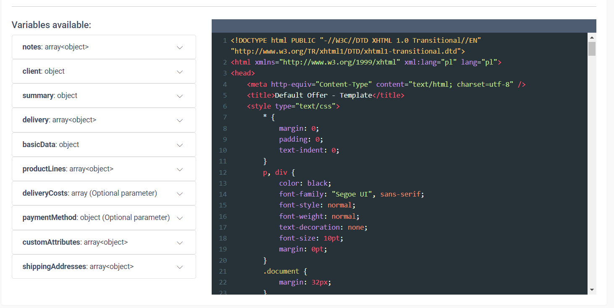Expand the basicData object chevron
The width and height of the screenshot is (614, 308).
(x=180, y=145)
